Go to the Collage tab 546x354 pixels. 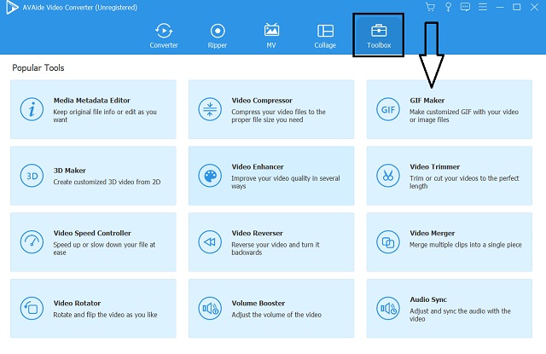click(325, 36)
